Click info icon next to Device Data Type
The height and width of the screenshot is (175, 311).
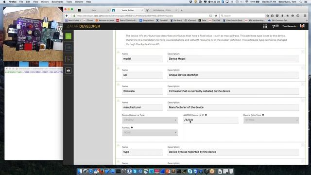[263, 115]
